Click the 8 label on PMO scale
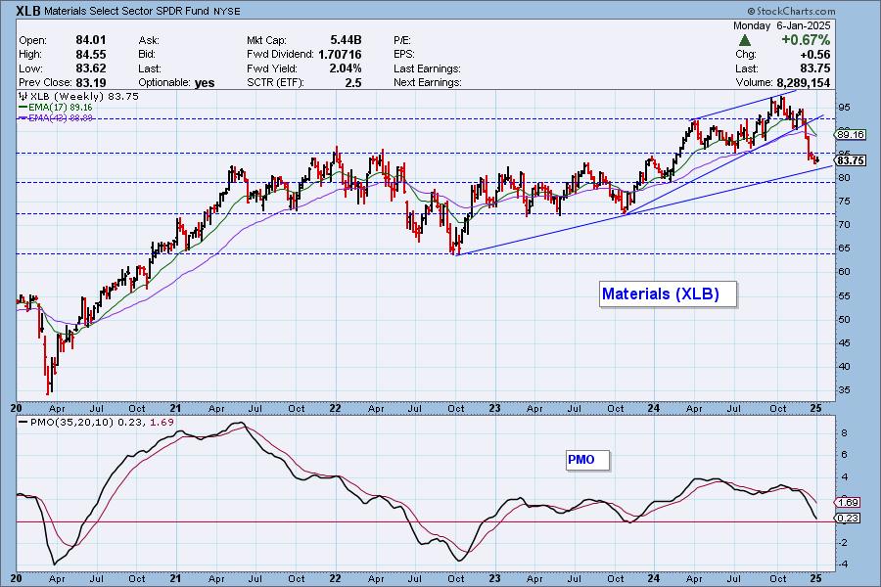Viewport: 881px width, 587px height. click(x=845, y=433)
